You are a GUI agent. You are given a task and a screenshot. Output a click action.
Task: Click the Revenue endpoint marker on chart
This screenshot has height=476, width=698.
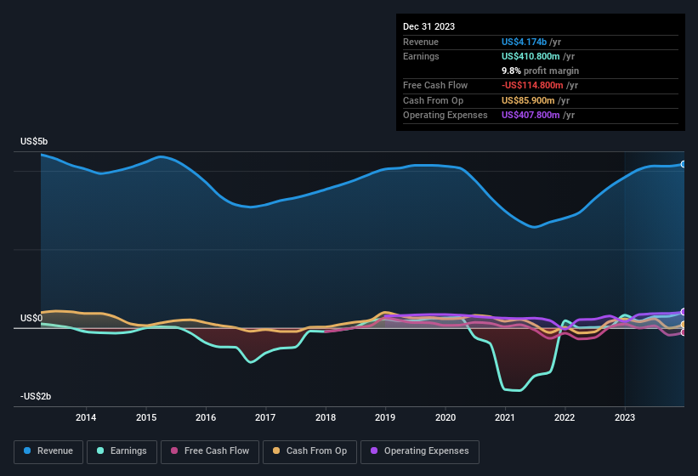coord(684,164)
